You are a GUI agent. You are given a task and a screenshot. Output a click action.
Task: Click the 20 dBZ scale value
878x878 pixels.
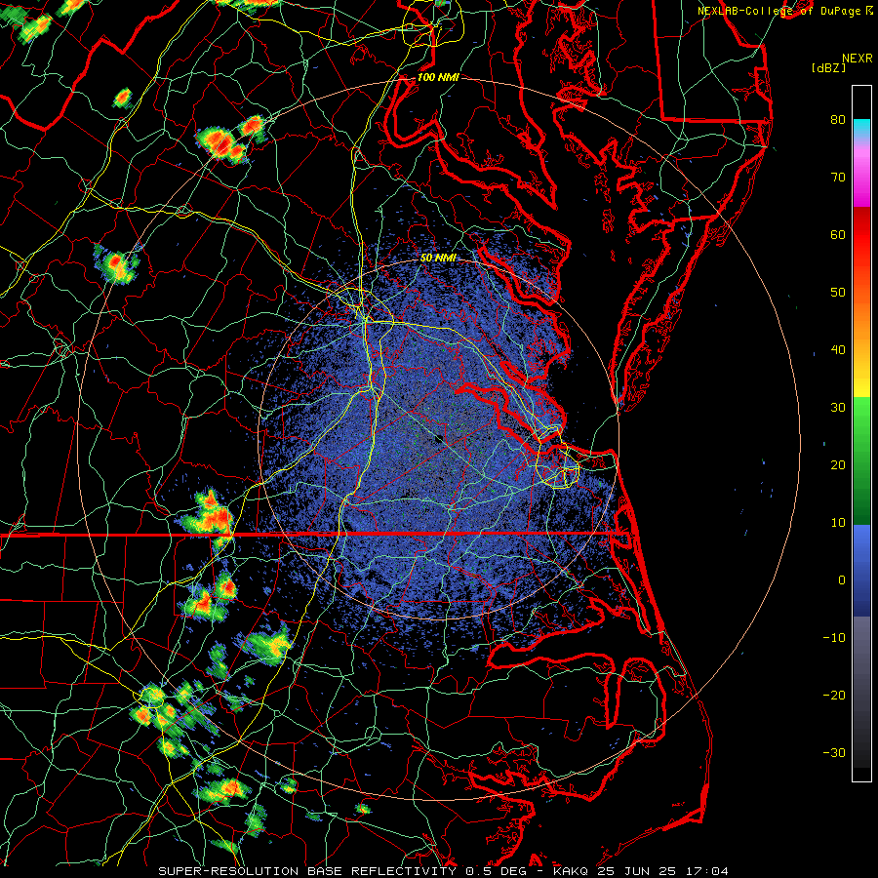(x=838, y=465)
